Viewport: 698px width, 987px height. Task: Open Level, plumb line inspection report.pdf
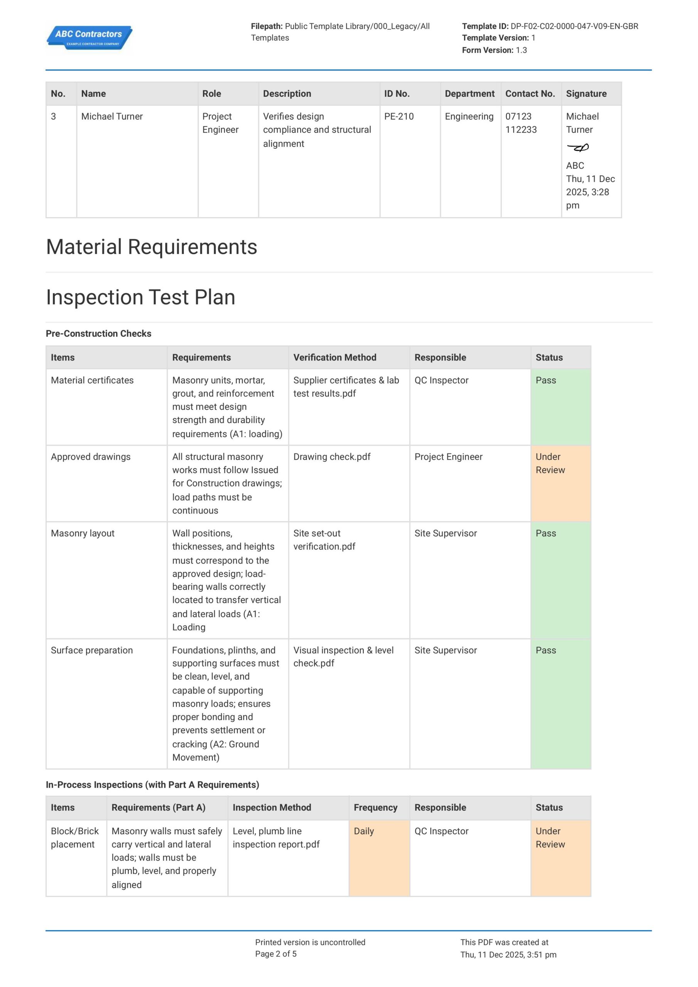pos(276,837)
